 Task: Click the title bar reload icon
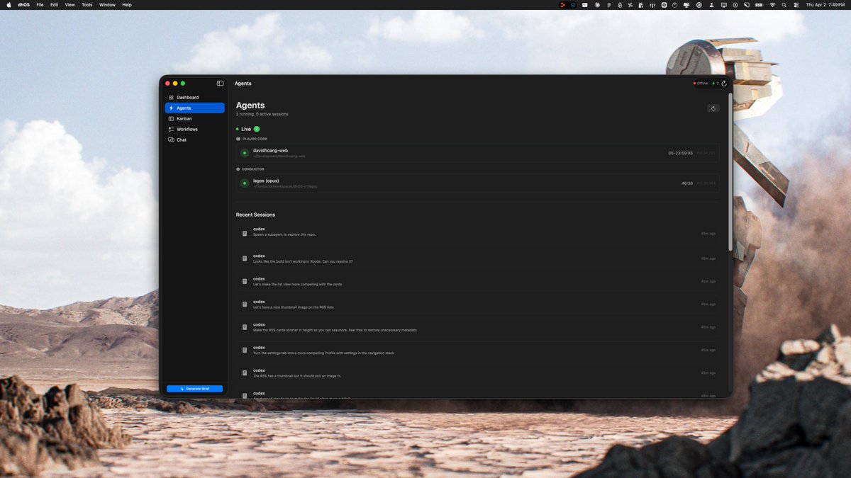pyautogui.click(x=724, y=84)
